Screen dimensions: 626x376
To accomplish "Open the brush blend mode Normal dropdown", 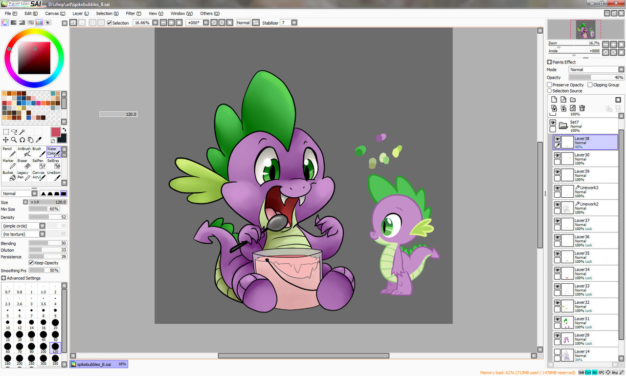I will tap(20, 193).
